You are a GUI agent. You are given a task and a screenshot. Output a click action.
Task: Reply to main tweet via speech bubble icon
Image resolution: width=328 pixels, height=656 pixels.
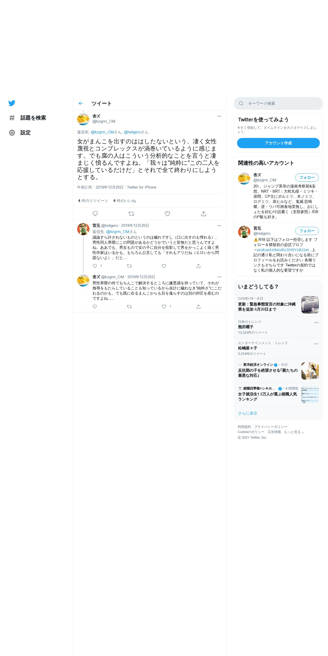click(x=95, y=214)
